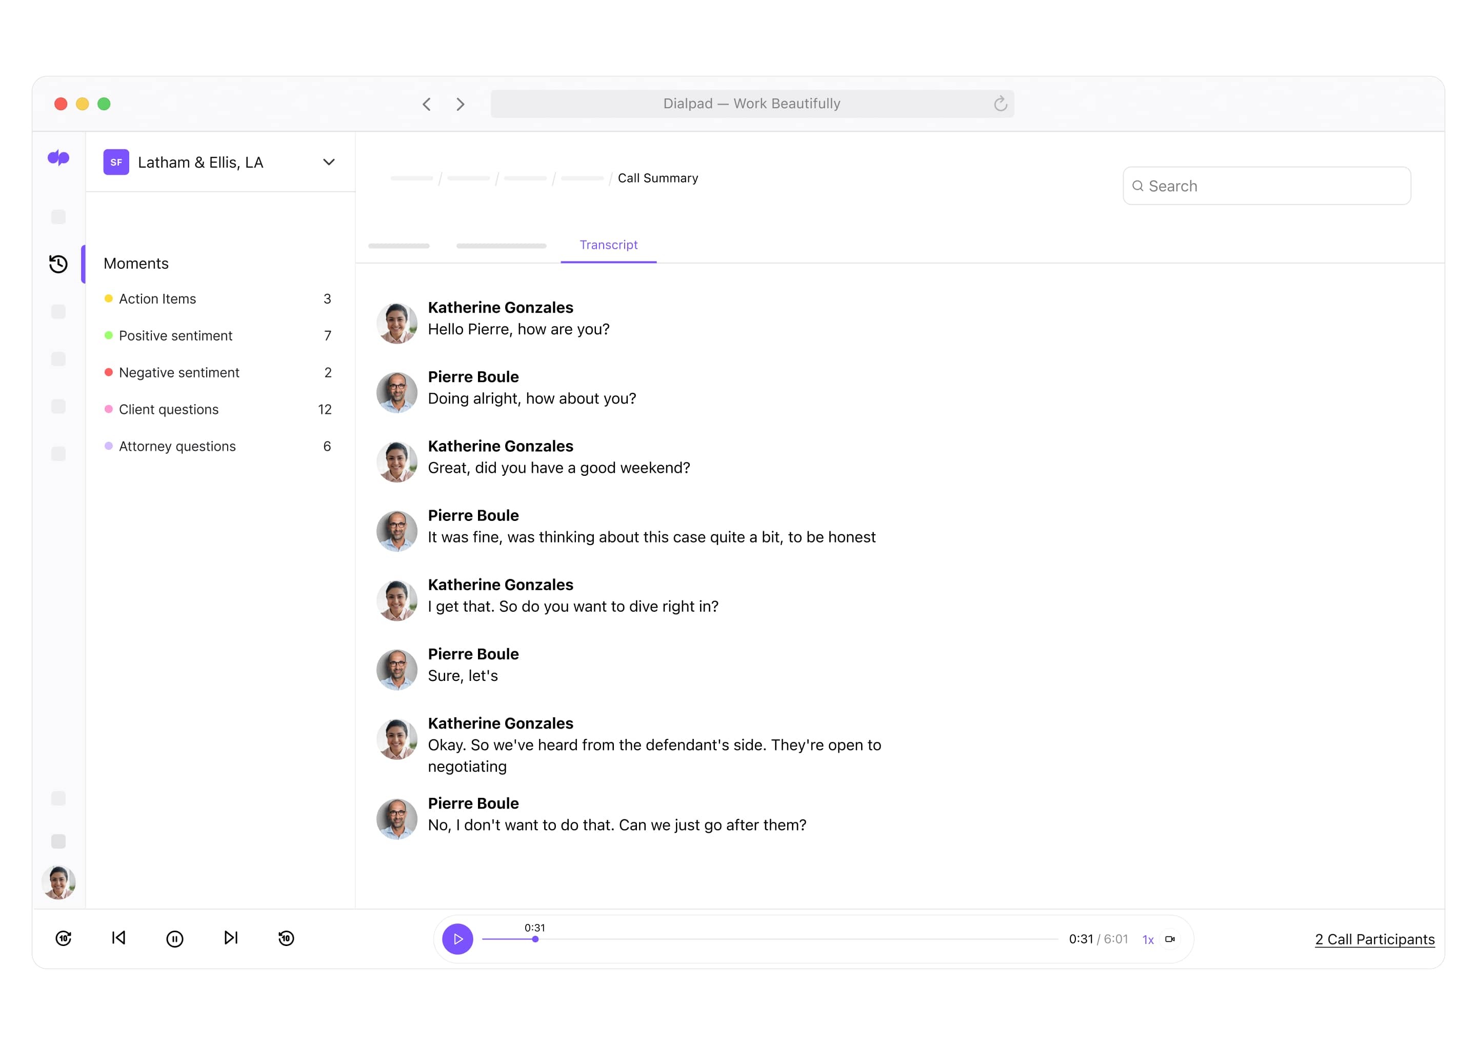
Task: Open the history/Moments icon in sidebar
Action: 58,264
